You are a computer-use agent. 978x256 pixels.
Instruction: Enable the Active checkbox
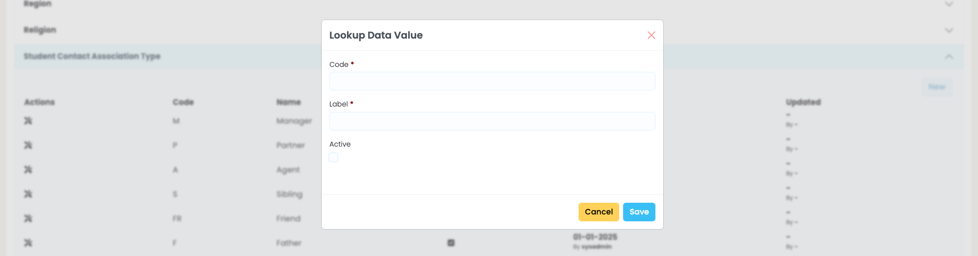click(x=333, y=157)
